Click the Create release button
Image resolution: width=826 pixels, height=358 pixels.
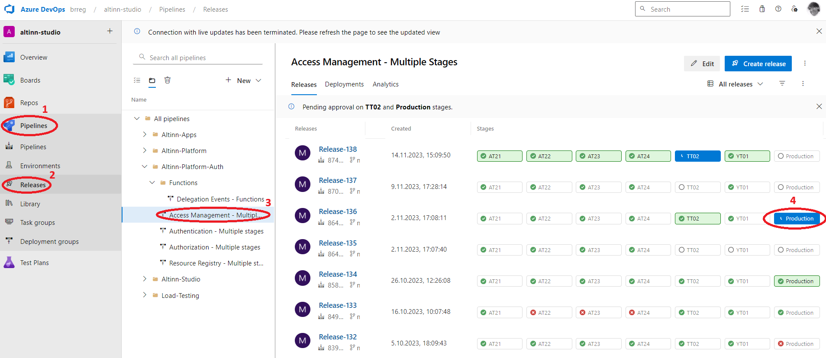click(x=758, y=64)
